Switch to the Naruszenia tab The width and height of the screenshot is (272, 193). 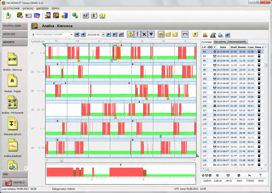220,42
